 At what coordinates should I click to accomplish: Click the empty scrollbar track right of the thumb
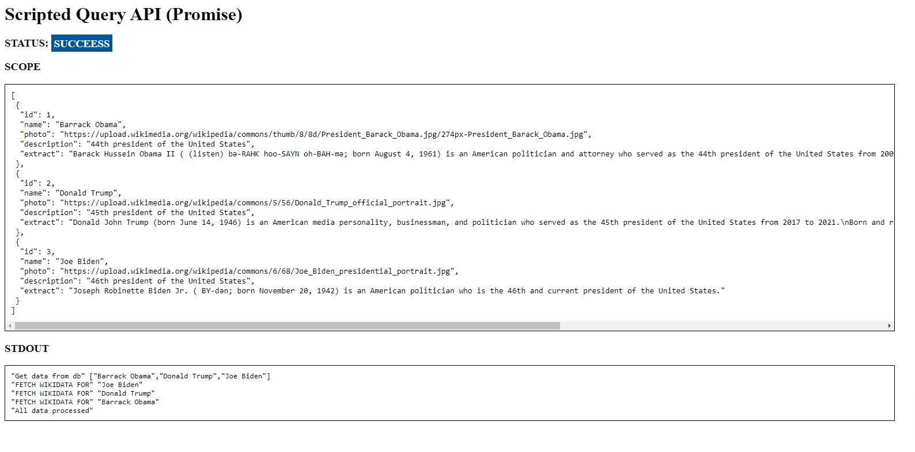(x=720, y=326)
